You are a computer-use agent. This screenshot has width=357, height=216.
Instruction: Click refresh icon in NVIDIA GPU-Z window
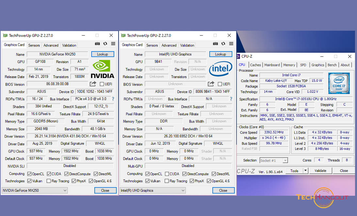[x=105, y=44]
